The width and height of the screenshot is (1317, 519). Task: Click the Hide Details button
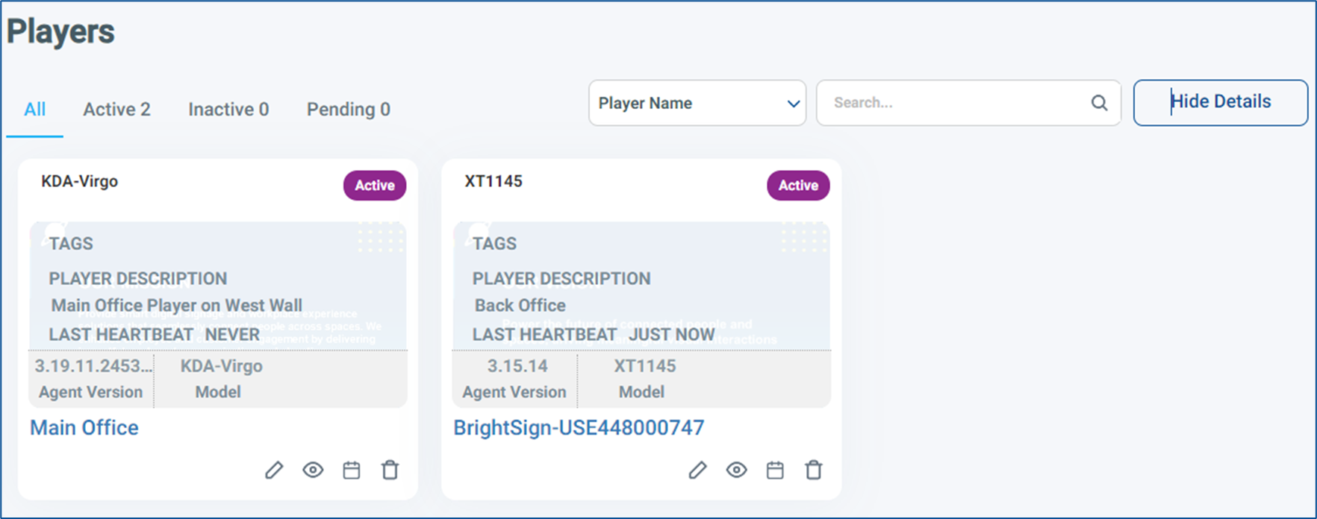click(x=1221, y=102)
